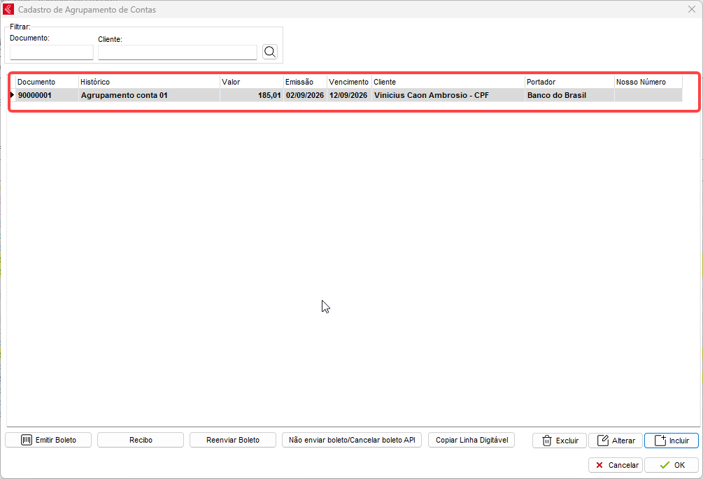Screen dimensions: 703x479
Task: Click the pencil edit icon on Alterar
Action: click(603, 441)
